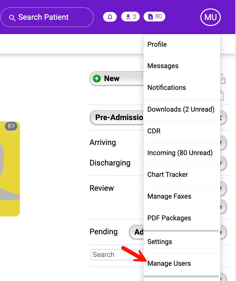The image size is (236, 281).
Task: Select PDF Packages menu item
Action: pos(169,218)
